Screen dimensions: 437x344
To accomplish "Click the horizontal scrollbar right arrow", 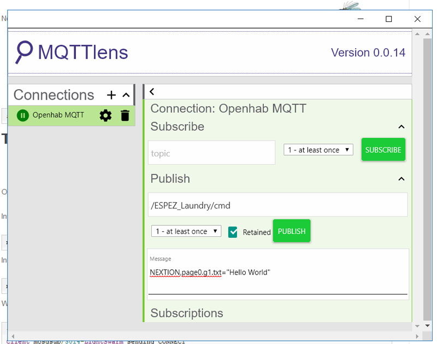I will pyautogui.click(x=417, y=336).
